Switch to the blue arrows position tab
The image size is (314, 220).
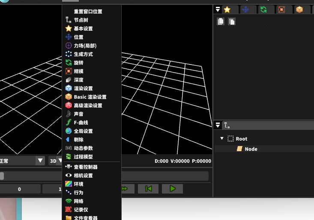pyautogui.click(x=248, y=9)
